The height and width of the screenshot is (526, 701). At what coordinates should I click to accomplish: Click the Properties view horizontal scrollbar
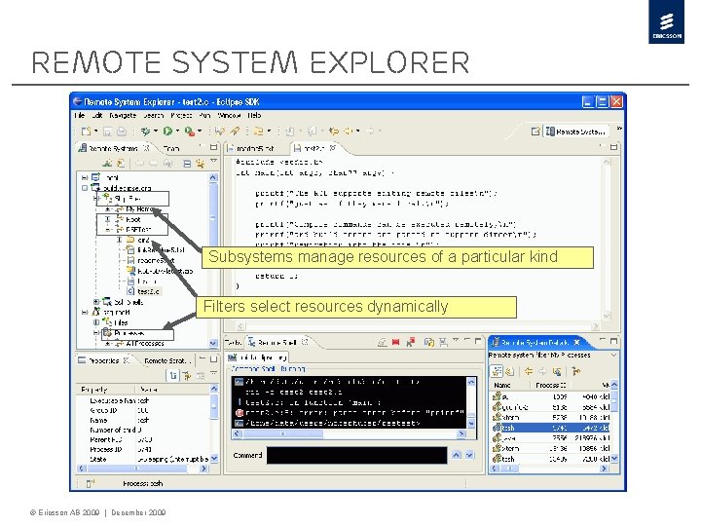pos(143,469)
